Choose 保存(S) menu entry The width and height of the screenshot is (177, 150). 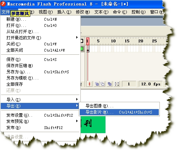click(40, 60)
